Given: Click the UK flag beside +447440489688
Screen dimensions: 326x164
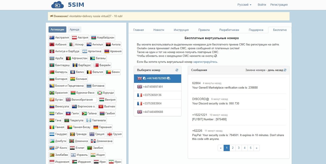Looking at the screenshot, I should pos(140,112).
